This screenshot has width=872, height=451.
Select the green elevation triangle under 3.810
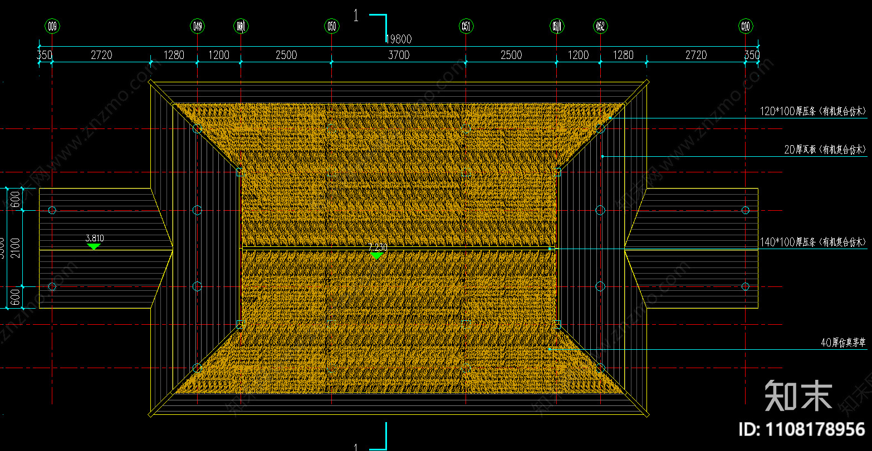(94, 246)
